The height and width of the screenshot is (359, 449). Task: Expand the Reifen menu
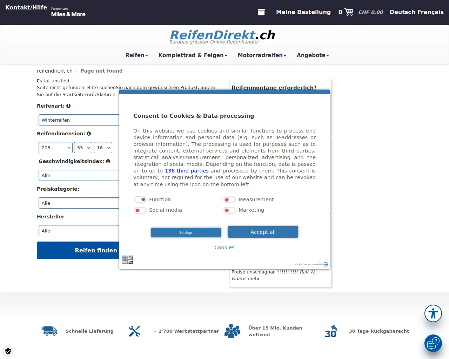[137, 55]
